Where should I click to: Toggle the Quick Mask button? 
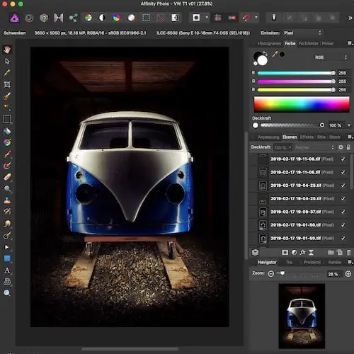click(x=196, y=18)
